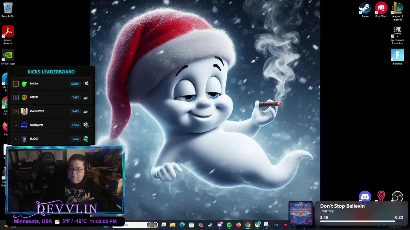This screenshot has width=410, height=230.
Task: Open Epic Games Launcher desktop shortcut
Action: [397, 35]
